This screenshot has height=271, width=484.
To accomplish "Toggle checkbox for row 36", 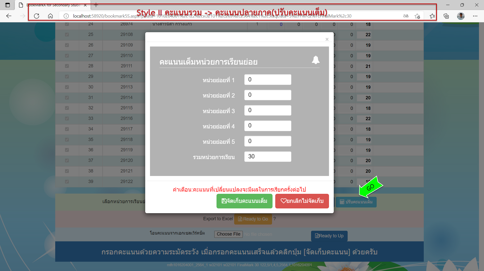I will click(67, 150).
